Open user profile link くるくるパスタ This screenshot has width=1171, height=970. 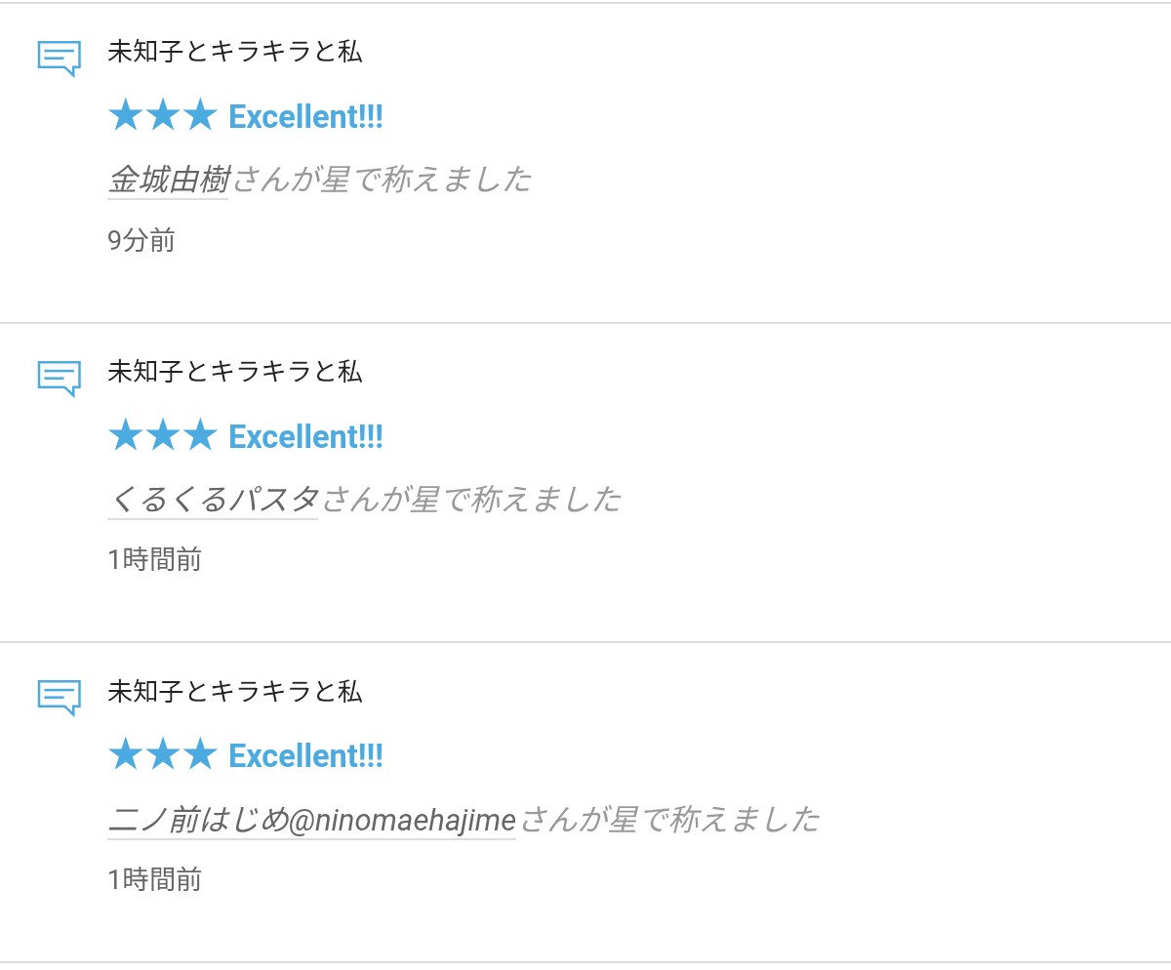click(214, 500)
